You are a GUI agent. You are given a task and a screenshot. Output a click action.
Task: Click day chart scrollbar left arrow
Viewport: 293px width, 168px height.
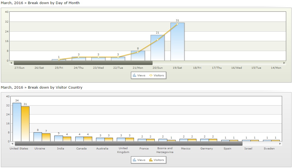pos(11,63)
